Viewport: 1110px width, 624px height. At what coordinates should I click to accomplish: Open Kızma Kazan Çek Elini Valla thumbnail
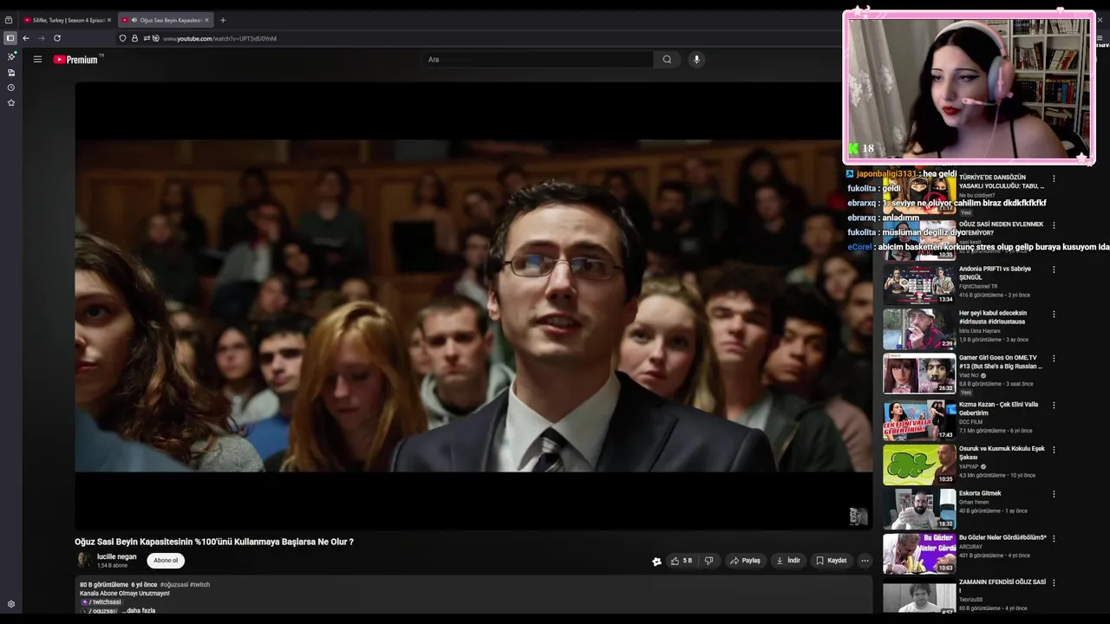pos(919,419)
